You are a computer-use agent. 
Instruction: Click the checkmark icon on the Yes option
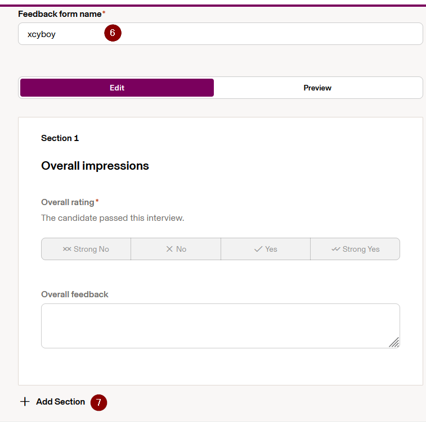(x=258, y=249)
